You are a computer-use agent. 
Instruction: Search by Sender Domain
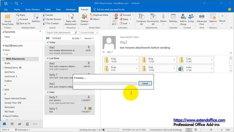coord(52,19)
